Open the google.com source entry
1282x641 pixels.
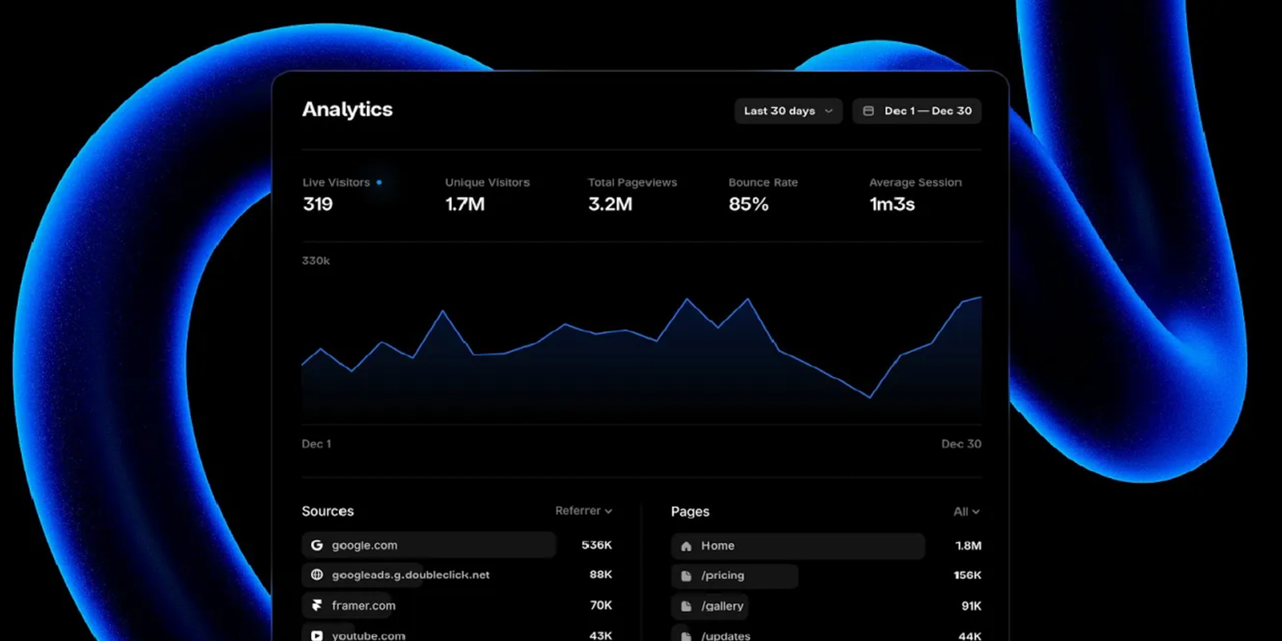click(428, 545)
